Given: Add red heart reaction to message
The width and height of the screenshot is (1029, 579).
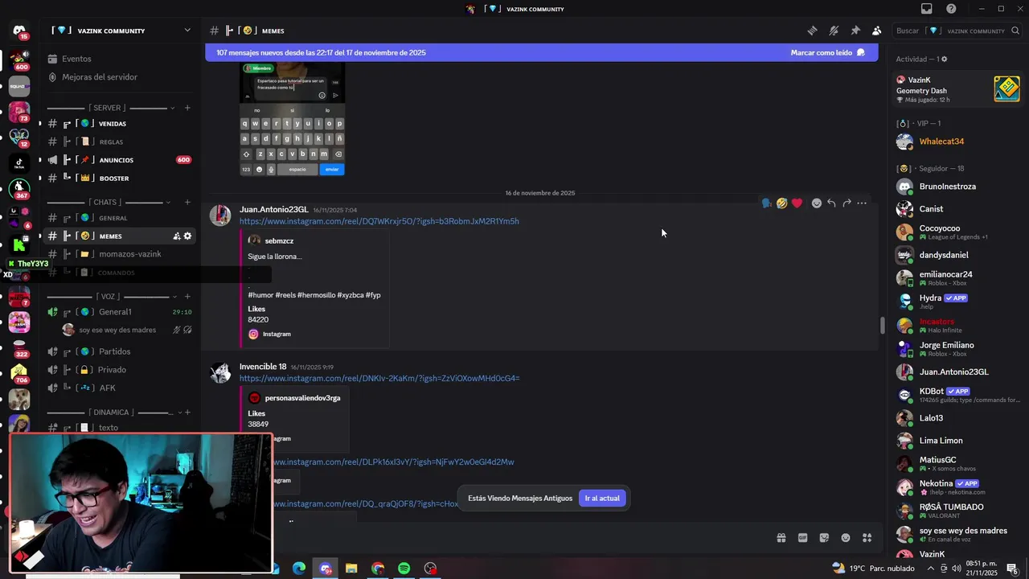Looking at the screenshot, I should [x=797, y=203].
